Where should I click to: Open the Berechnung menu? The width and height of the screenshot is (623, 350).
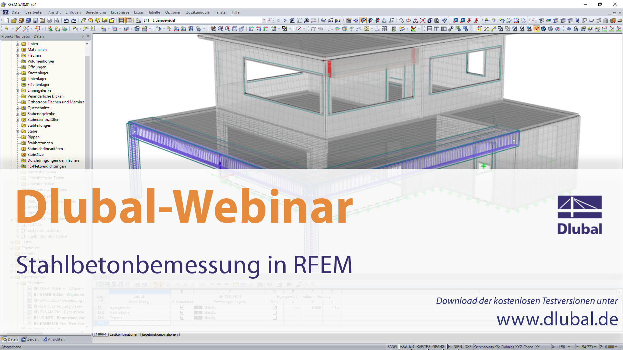click(95, 12)
